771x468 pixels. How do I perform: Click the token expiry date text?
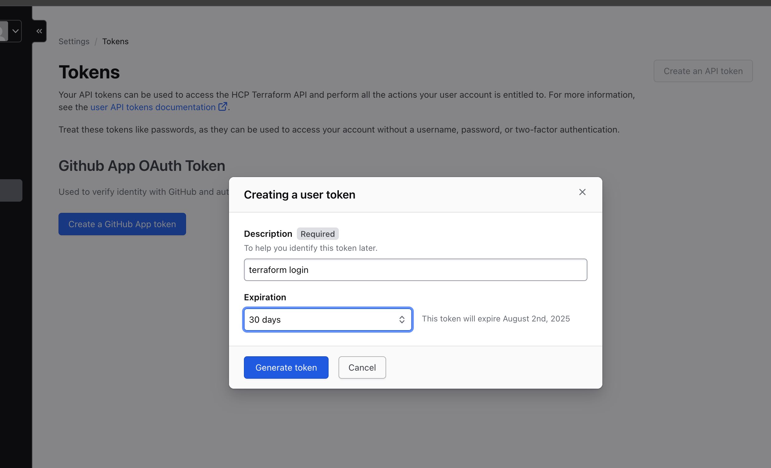[x=496, y=318]
